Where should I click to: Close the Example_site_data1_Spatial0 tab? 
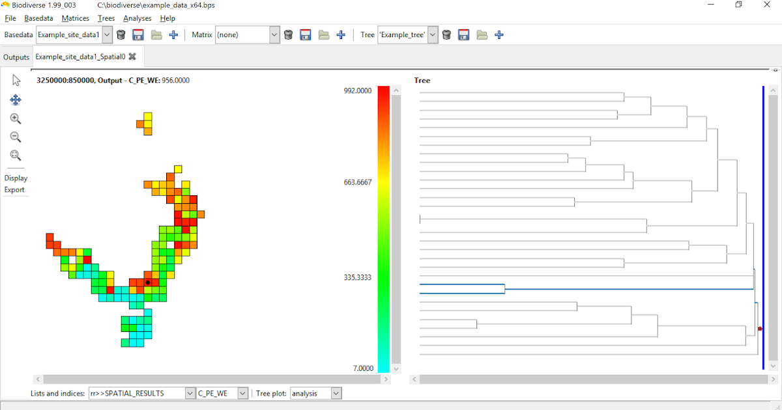[x=132, y=57]
